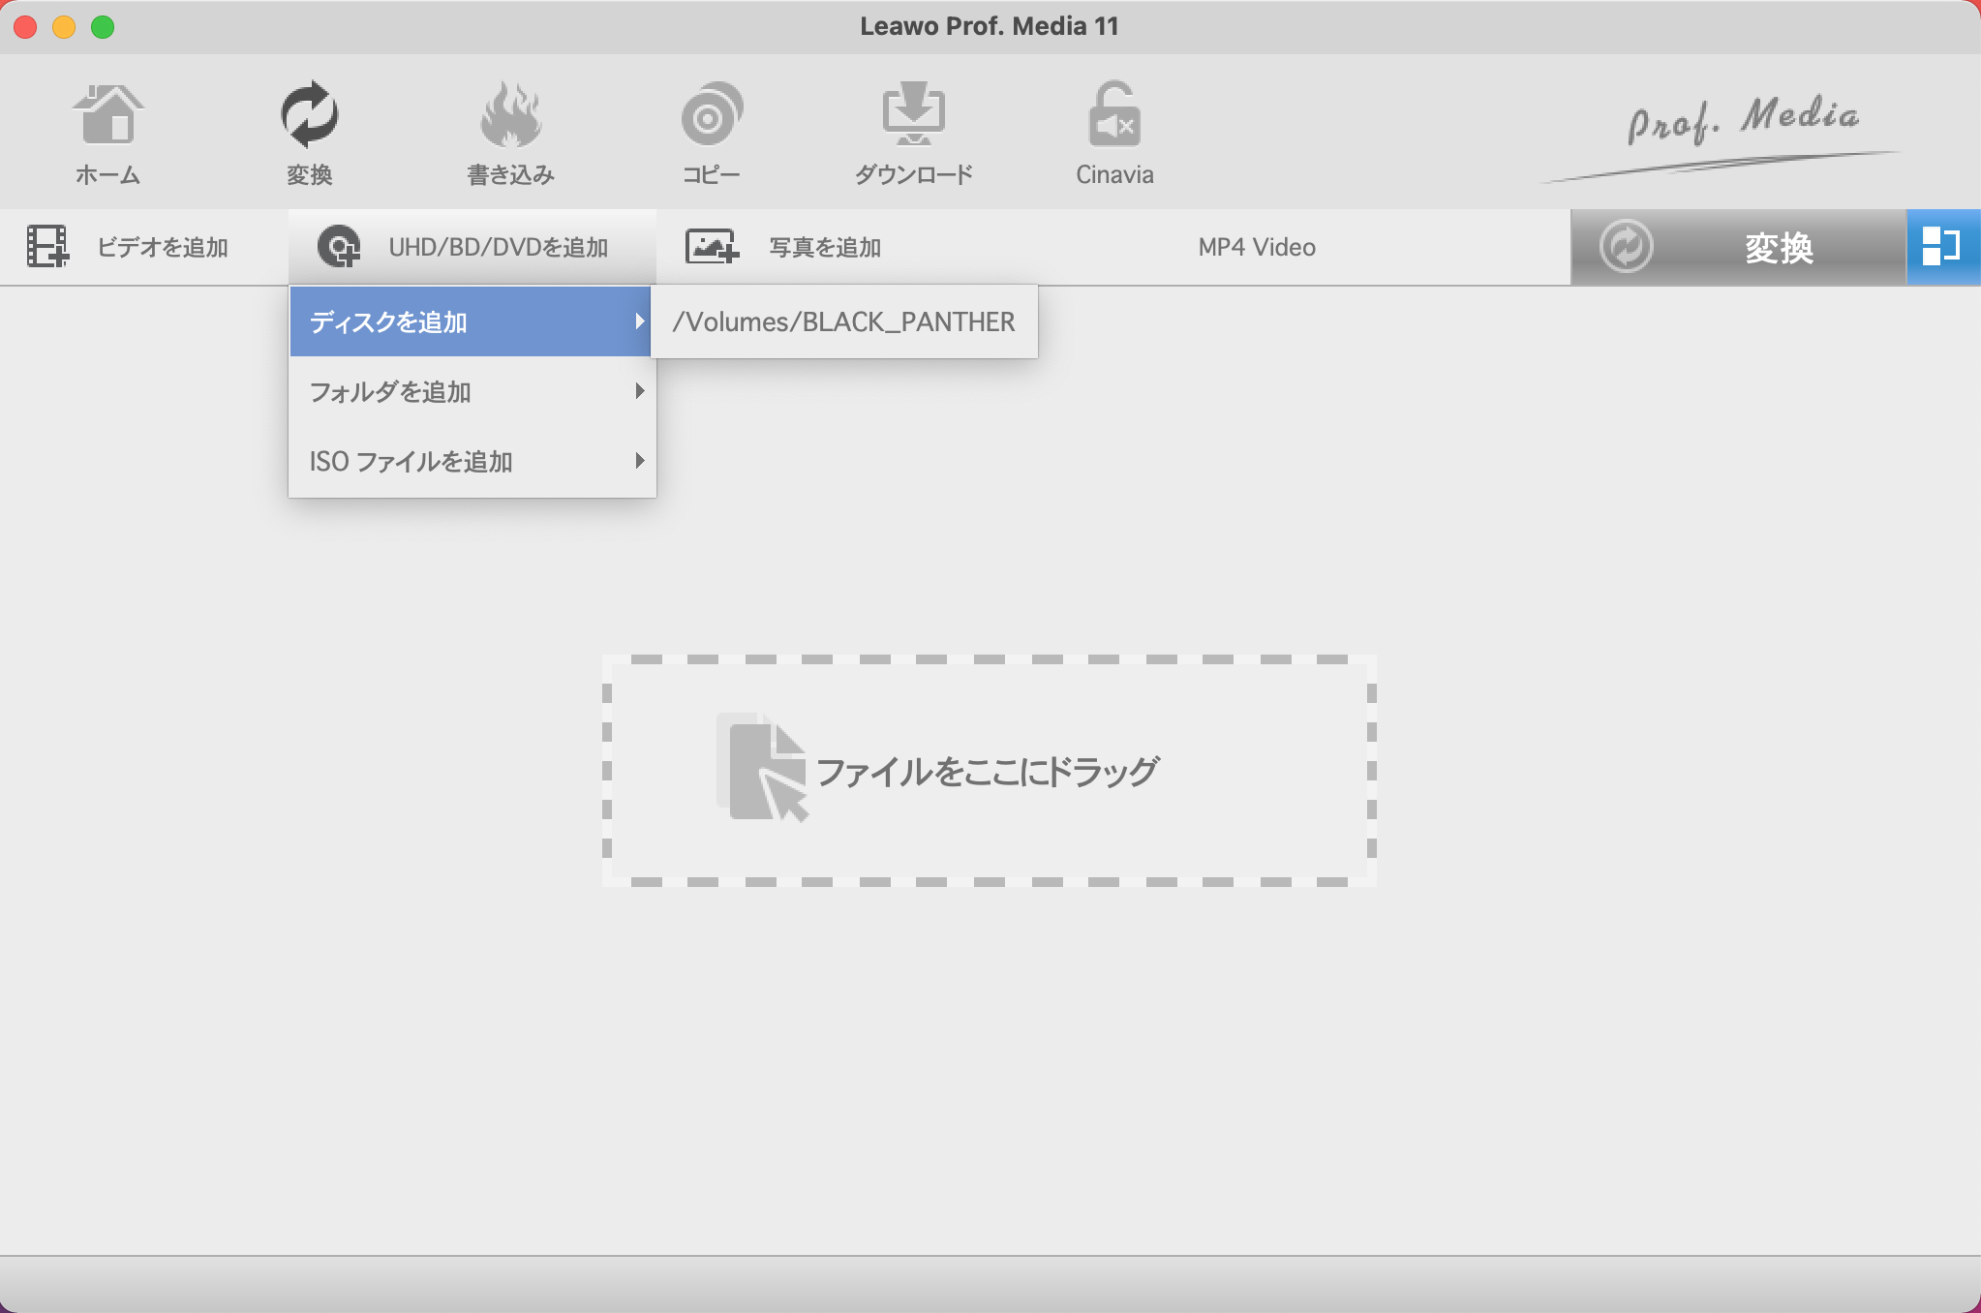This screenshot has width=1981, height=1313.
Task: Click the UHD/BD/DVD disc add icon
Action: 339,246
